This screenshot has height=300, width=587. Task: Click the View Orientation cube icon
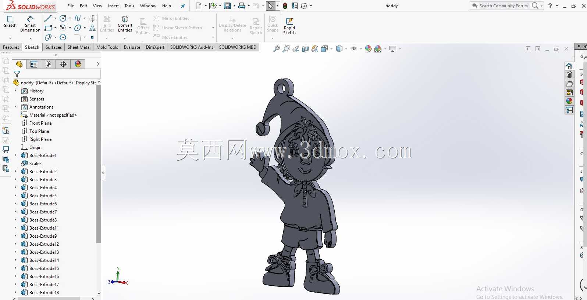coord(324,49)
